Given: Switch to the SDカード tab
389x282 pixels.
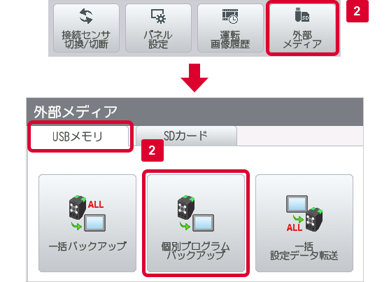Looking at the screenshot, I should [x=186, y=136].
